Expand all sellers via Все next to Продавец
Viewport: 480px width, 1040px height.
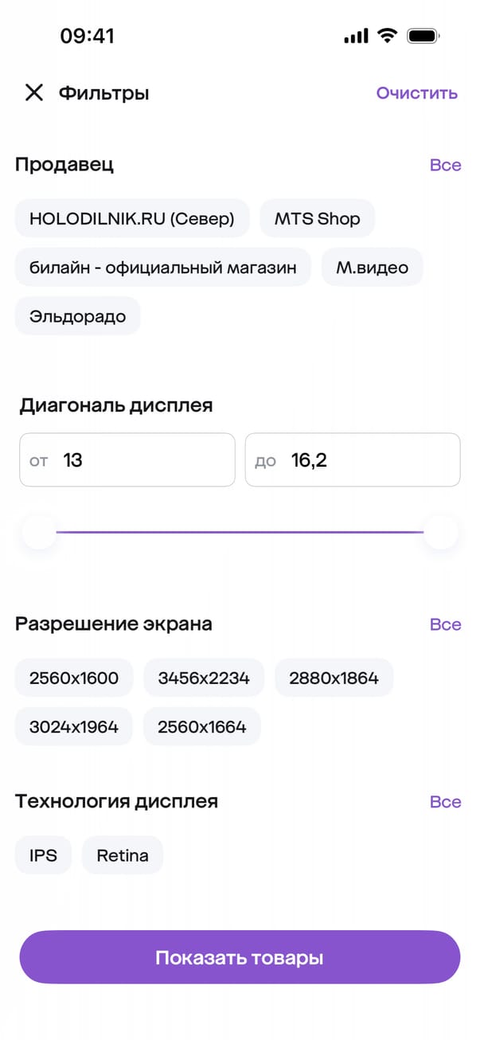point(445,165)
